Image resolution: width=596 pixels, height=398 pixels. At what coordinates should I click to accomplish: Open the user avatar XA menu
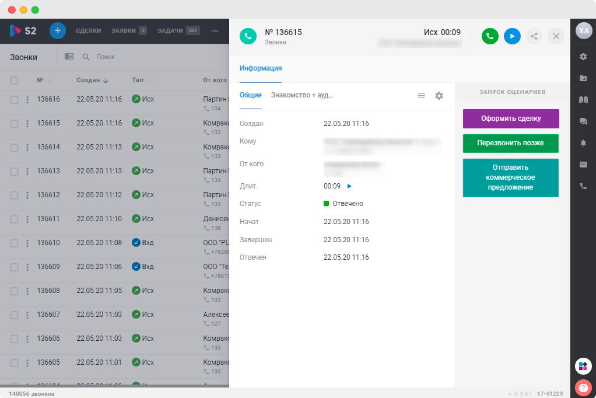click(583, 31)
